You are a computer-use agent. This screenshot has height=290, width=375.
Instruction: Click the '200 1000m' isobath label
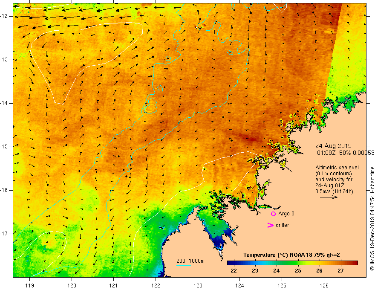point(190,261)
